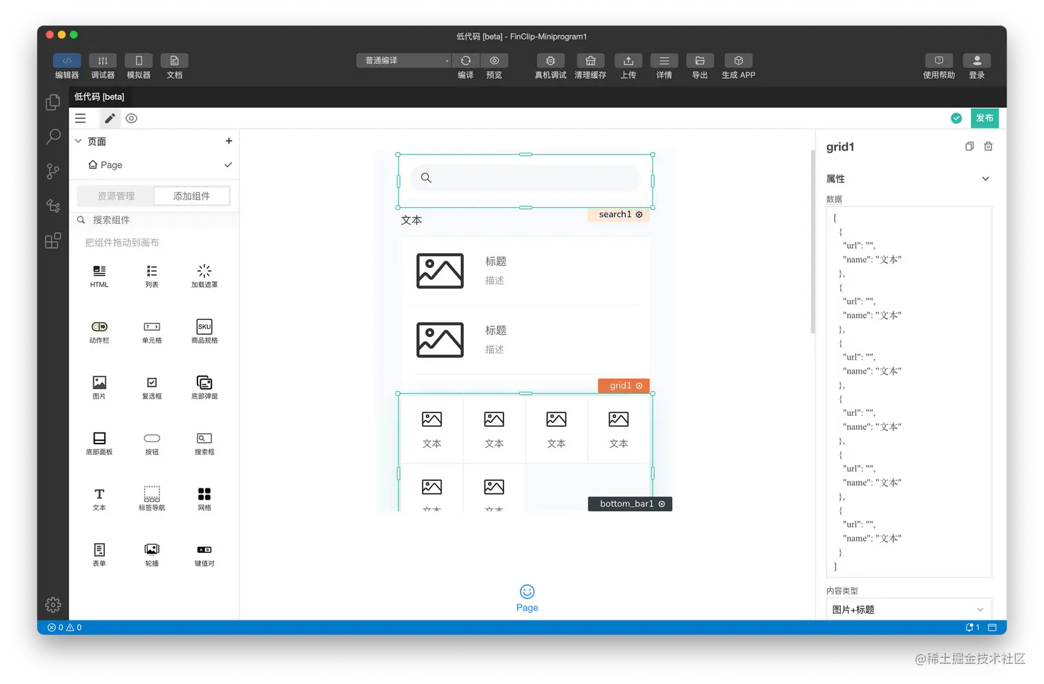Click the 编译 refresh icon
The height and width of the screenshot is (684, 1044).
point(466,61)
